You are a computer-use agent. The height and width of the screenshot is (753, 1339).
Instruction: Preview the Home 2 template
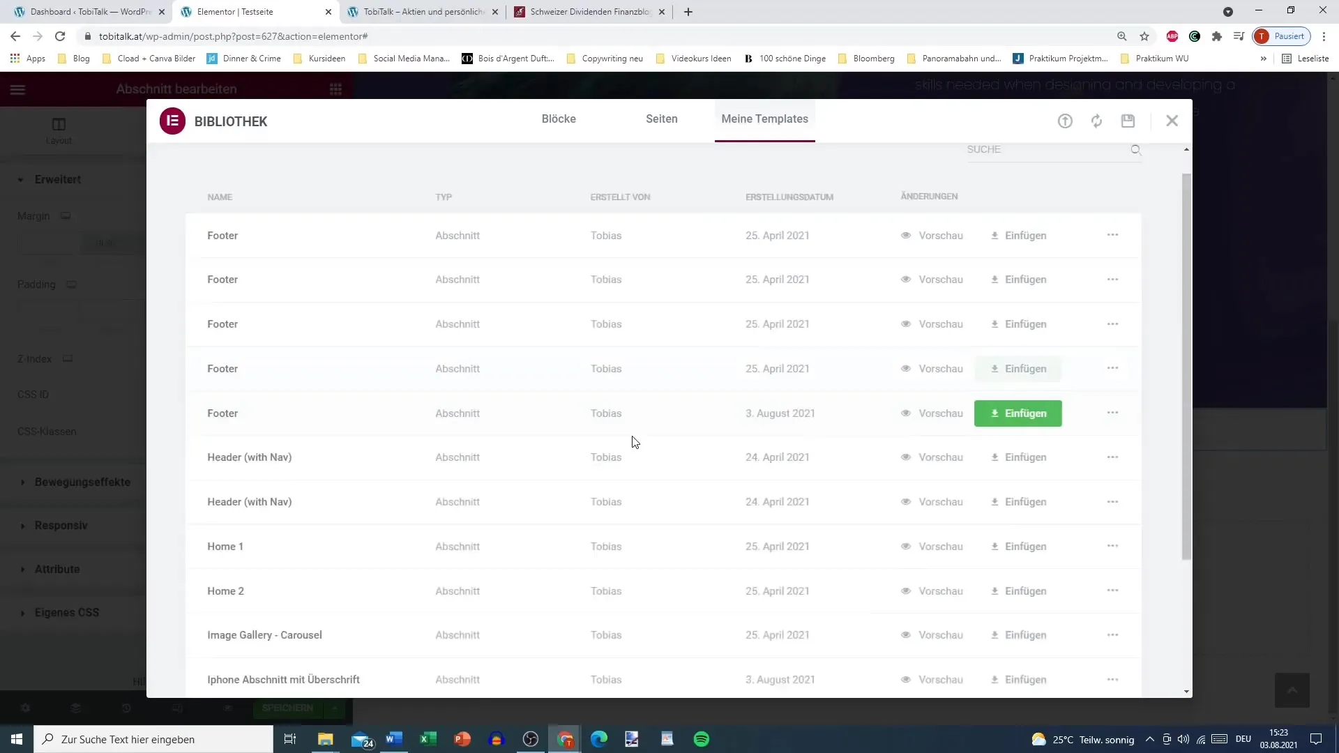(932, 591)
